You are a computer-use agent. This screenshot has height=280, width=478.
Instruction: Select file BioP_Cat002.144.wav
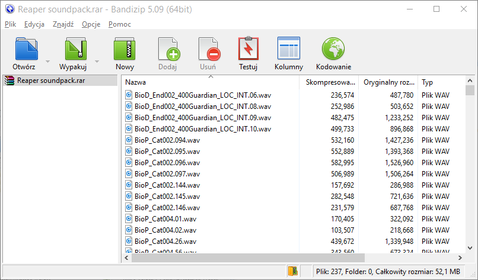pos(167,185)
